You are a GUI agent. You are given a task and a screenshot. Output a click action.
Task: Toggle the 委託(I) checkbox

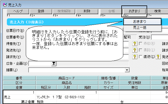point(141,50)
